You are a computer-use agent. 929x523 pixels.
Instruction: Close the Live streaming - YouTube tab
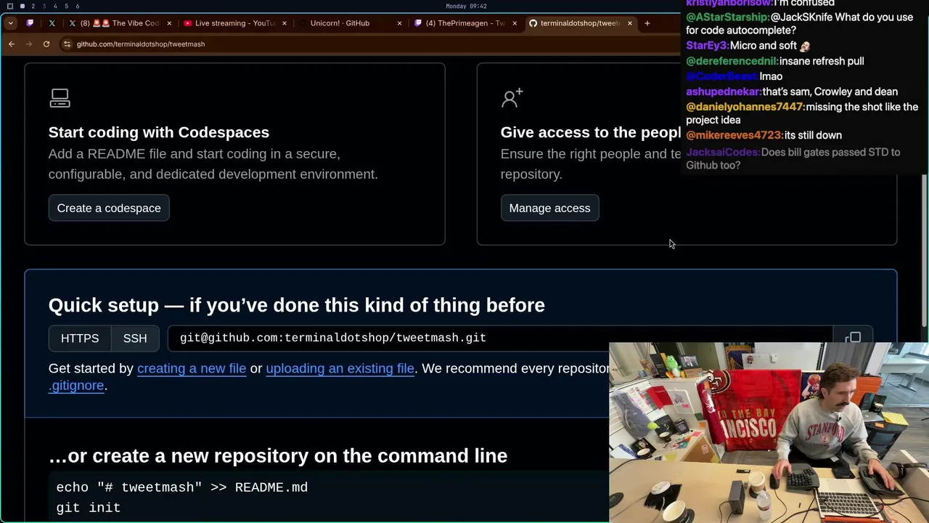click(284, 23)
